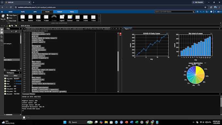Switch to the PLOTS ribbon tab
The width and height of the screenshot is (222, 125).
pyautogui.click(x=23, y=12)
